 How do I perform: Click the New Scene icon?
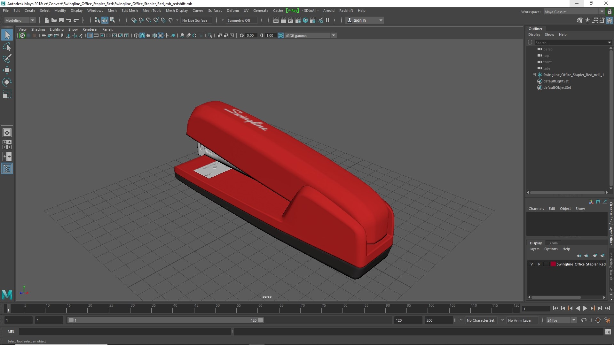46,20
